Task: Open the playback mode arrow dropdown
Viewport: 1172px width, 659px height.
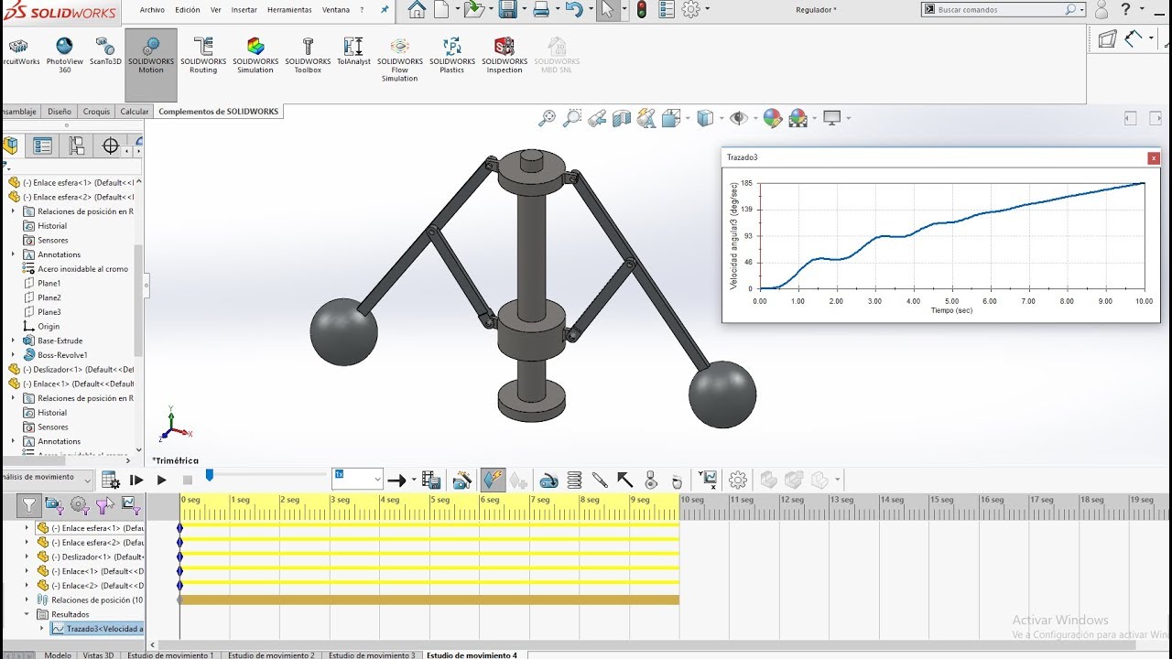Action: pyautogui.click(x=414, y=481)
